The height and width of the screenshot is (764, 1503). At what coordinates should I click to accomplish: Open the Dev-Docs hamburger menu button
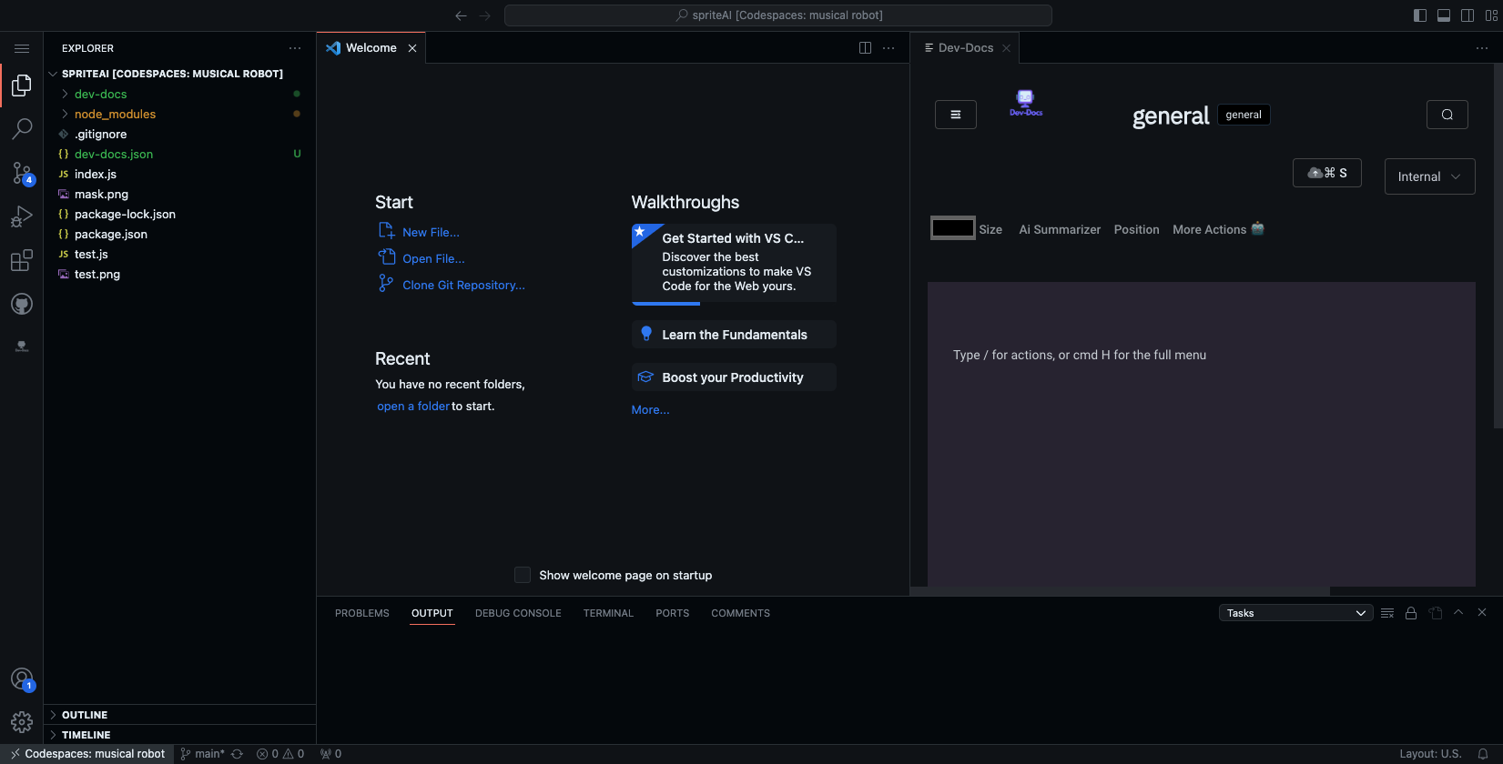[955, 115]
